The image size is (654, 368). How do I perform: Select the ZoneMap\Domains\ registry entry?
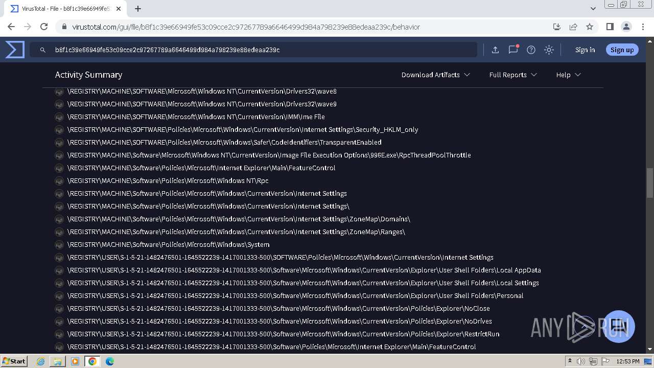(239, 219)
